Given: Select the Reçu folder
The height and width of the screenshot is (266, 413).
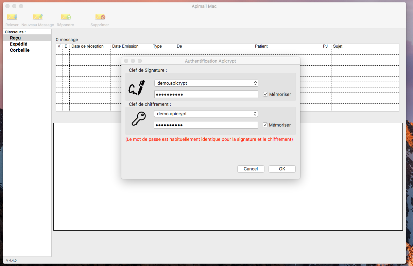Looking at the screenshot, I should (x=27, y=38).
